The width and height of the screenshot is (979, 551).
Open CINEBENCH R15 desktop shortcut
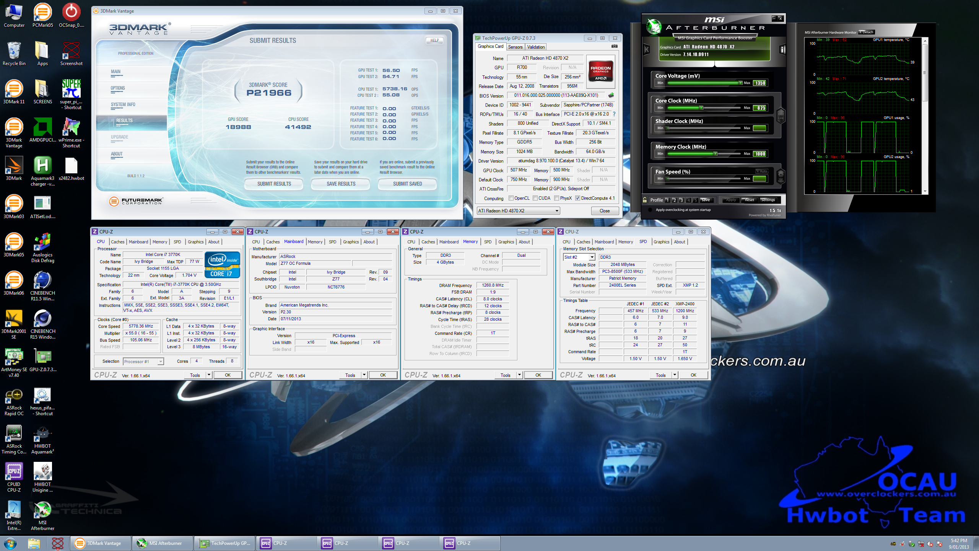42,324
